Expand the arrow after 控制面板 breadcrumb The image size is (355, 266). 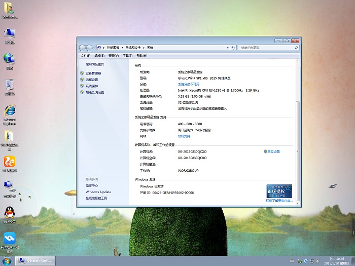pos(122,48)
